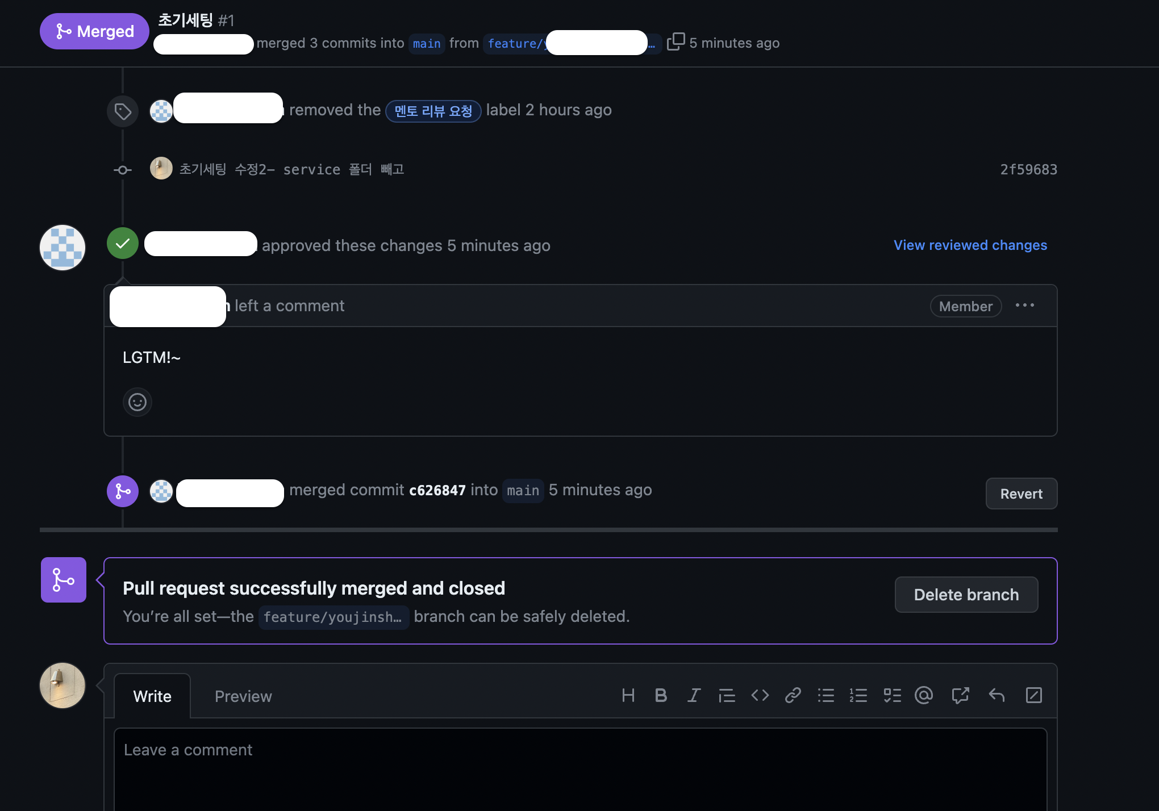The height and width of the screenshot is (811, 1159).
Task: Apply italic formatting in editor
Action: click(x=694, y=696)
